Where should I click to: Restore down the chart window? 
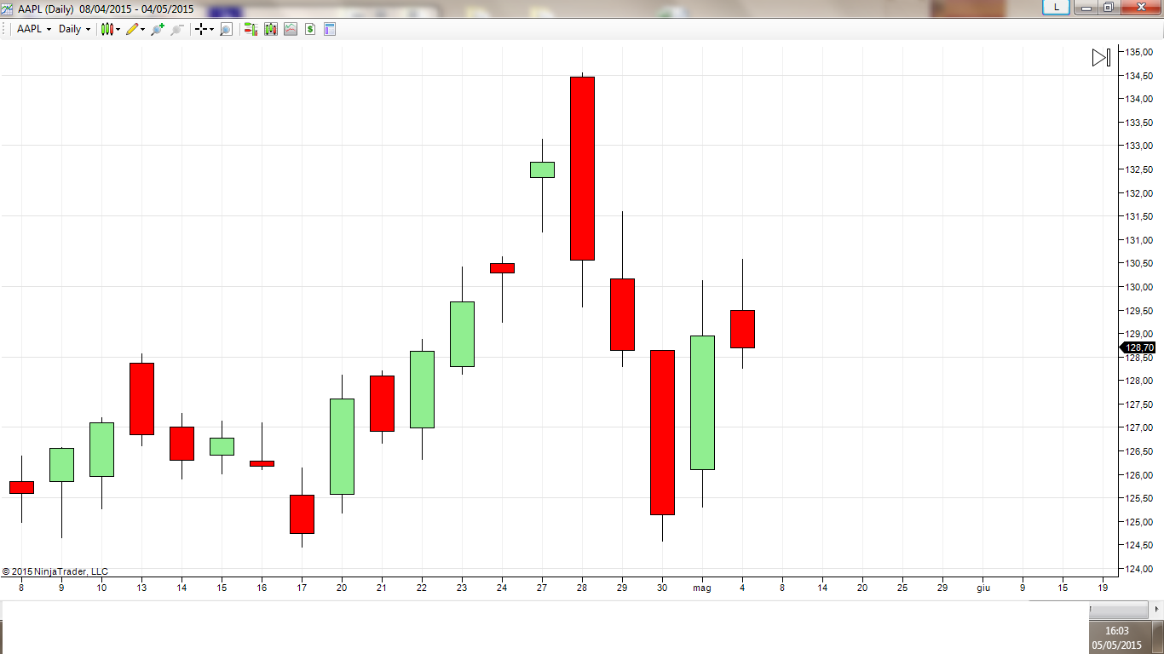click(x=1108, y=7)
